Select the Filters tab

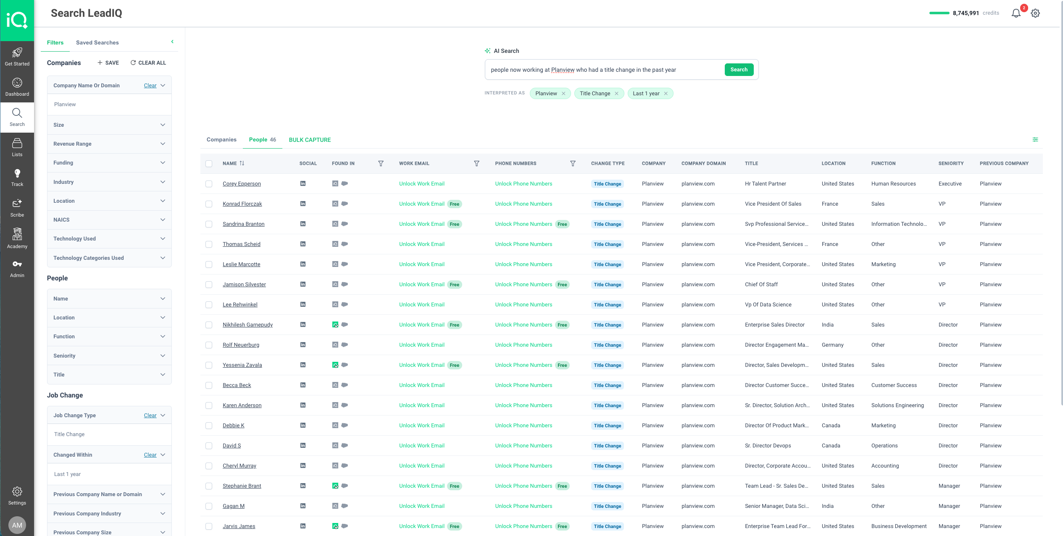tap(55, 43)
